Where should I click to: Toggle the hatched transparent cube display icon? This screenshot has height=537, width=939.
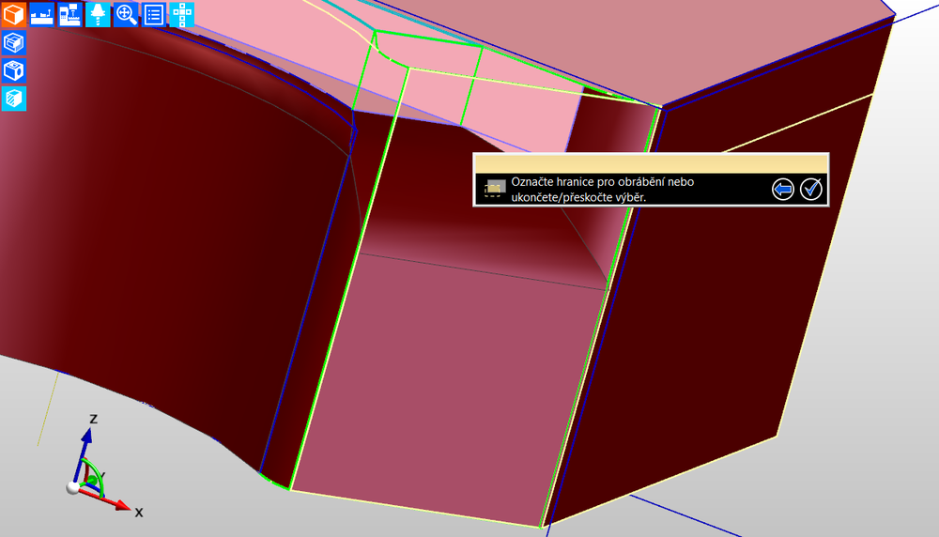tap(14, 99)
